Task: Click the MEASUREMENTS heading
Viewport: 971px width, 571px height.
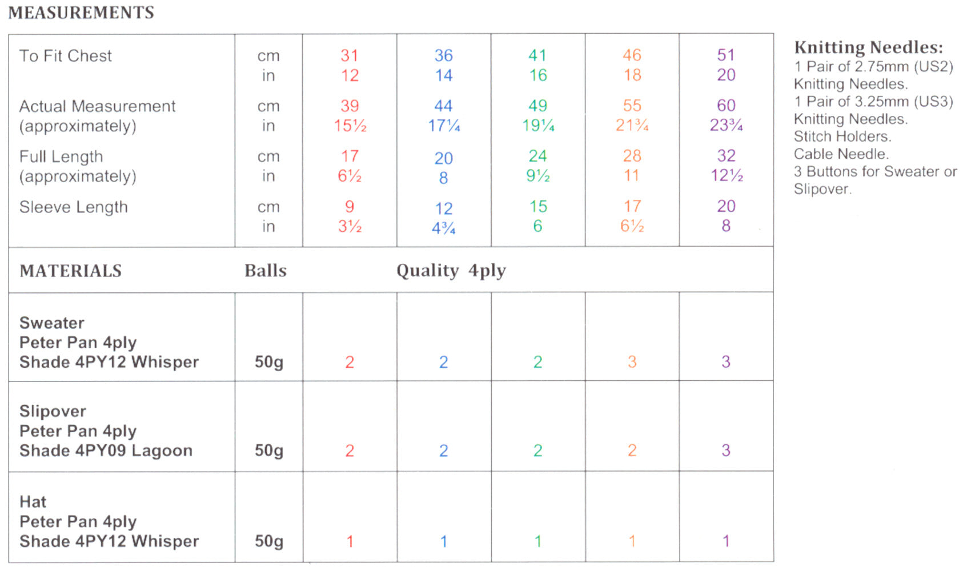Action: (x=81, y=13)
